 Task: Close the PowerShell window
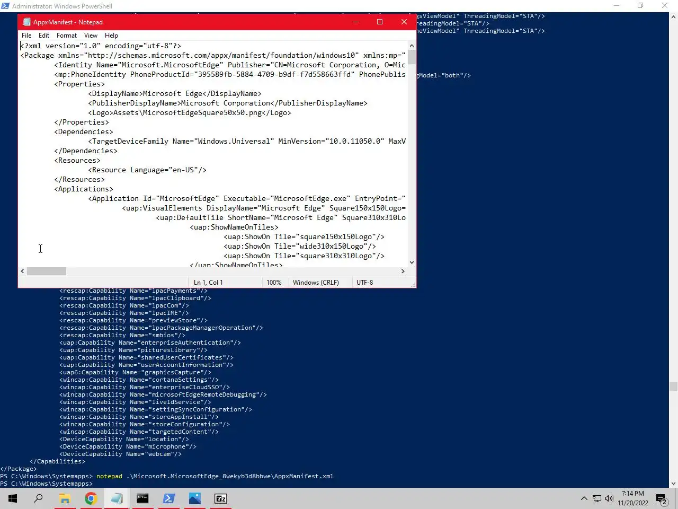665,6
